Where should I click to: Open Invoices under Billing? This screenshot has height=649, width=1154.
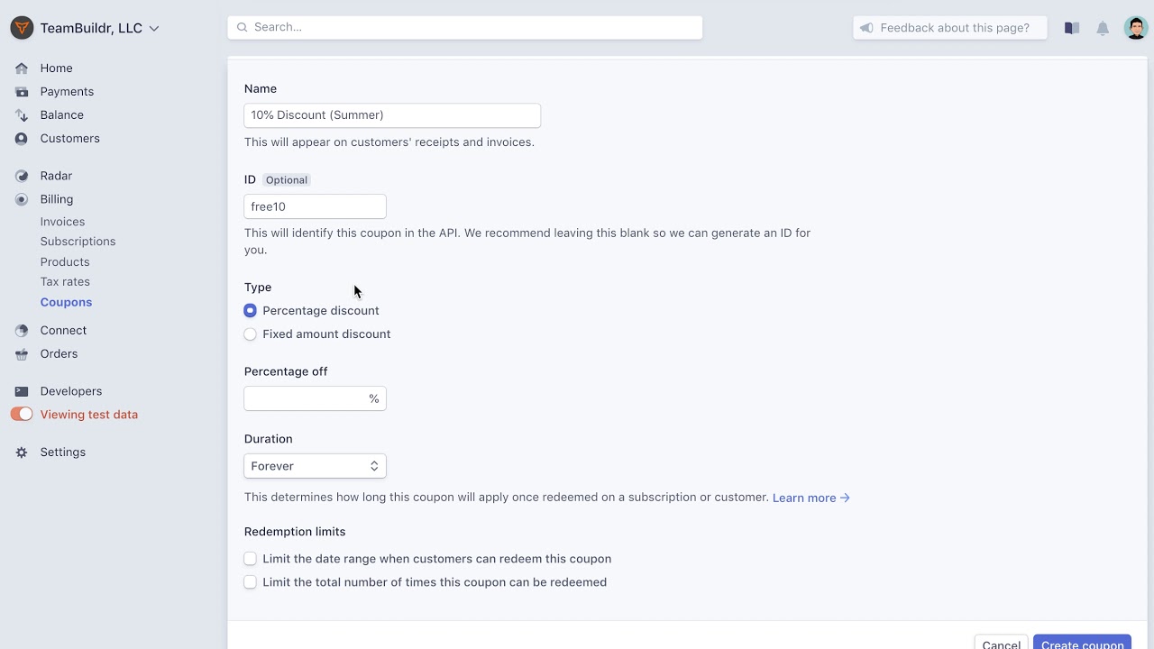pyautogui.click(x=62, y=222)
